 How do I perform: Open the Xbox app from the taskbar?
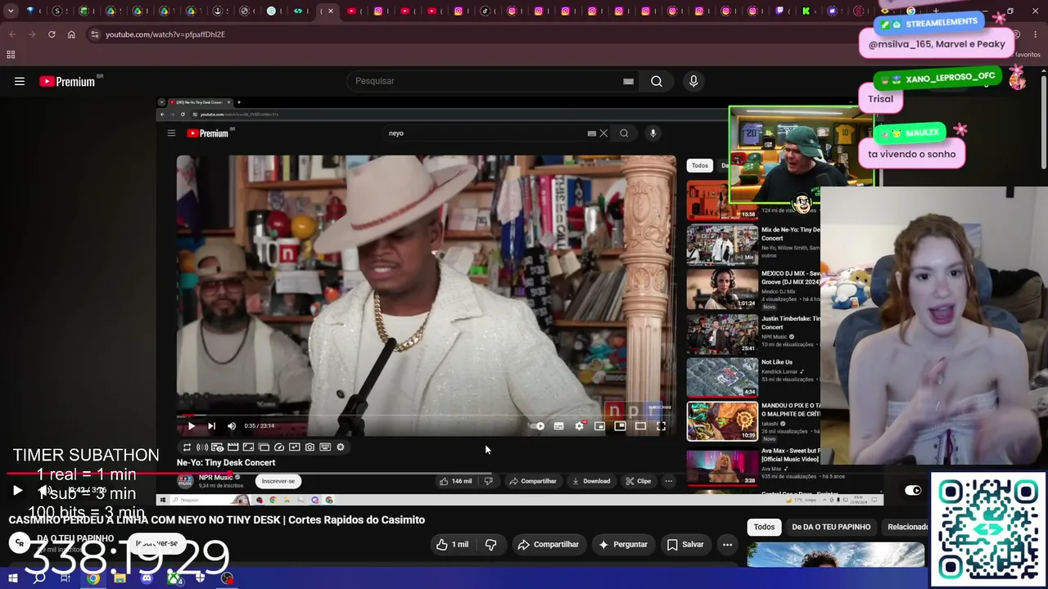[x=174, y=578]
